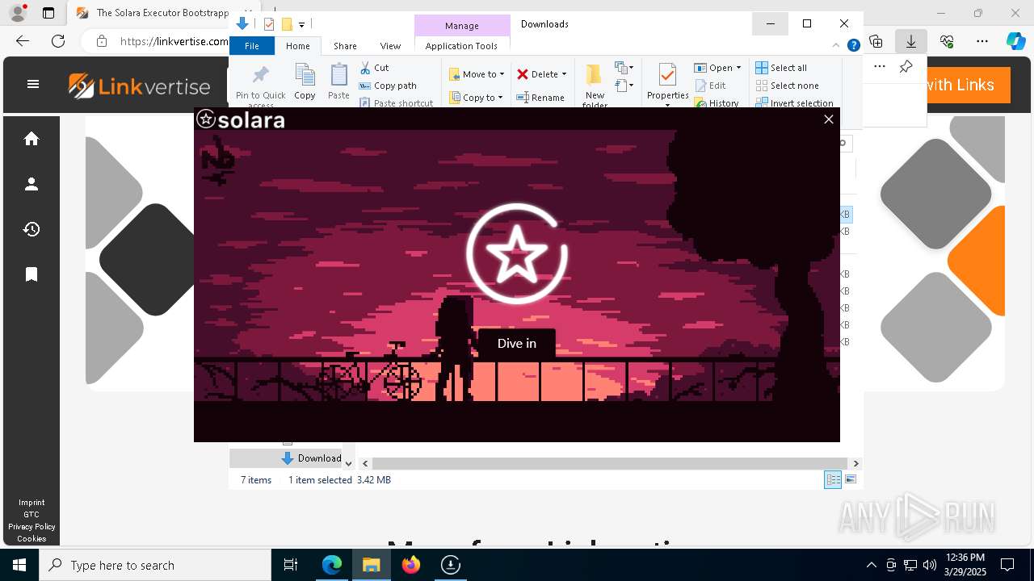Image resolution: width=1034 pixels, height=581 pixels.
Task: Go back in the Edge browser
Action: 23,41
